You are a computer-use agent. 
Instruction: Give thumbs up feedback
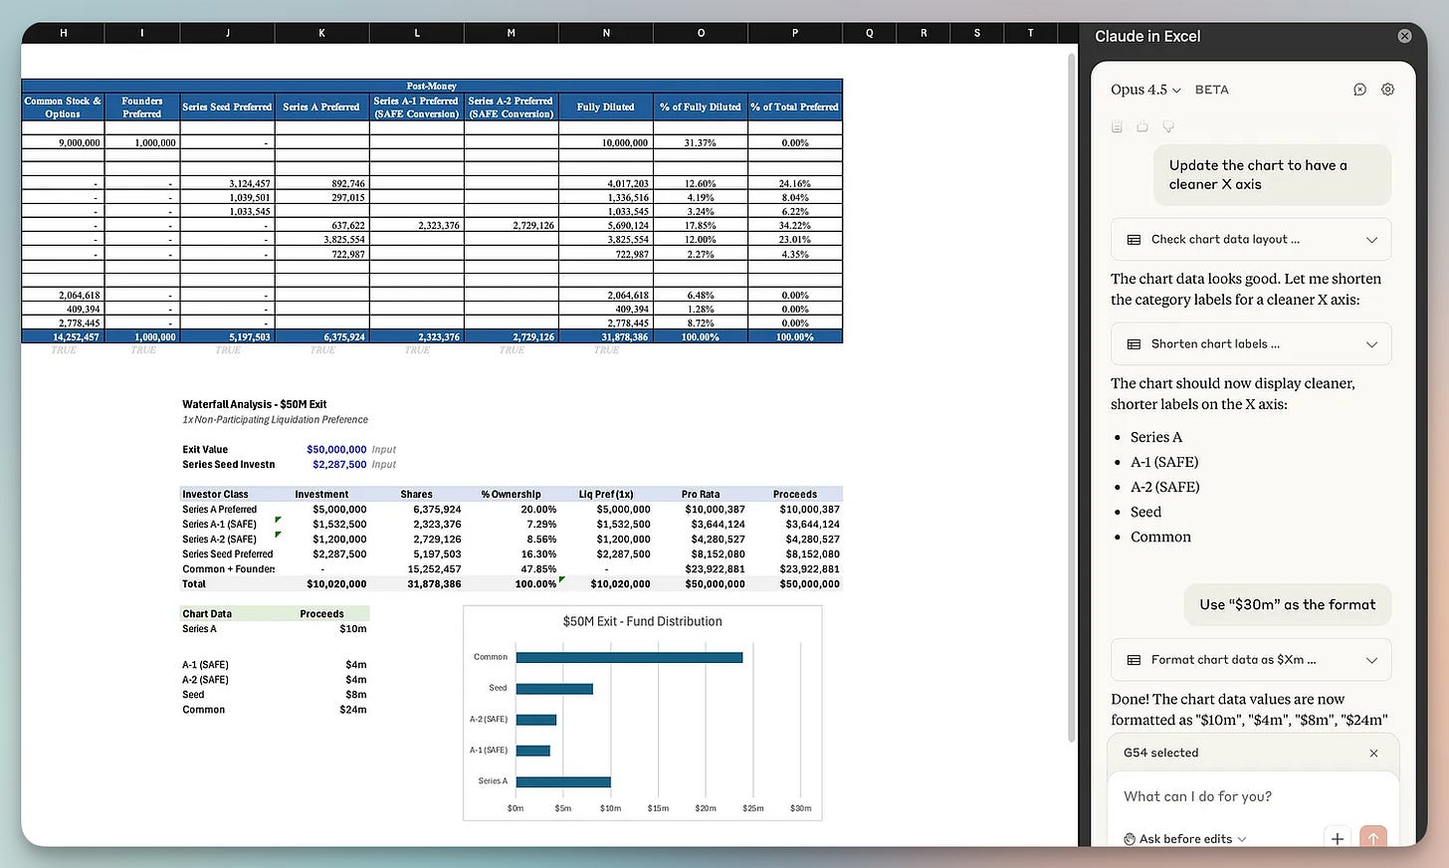(1142, 126)
